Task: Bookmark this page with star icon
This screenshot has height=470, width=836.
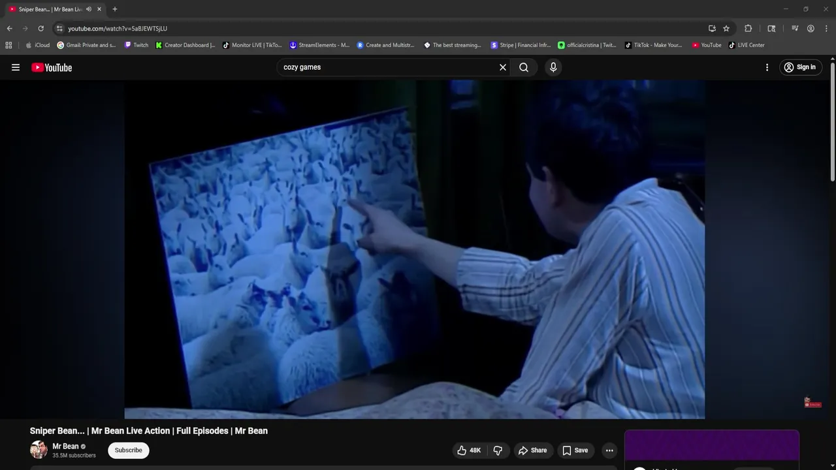Action: 726,29
